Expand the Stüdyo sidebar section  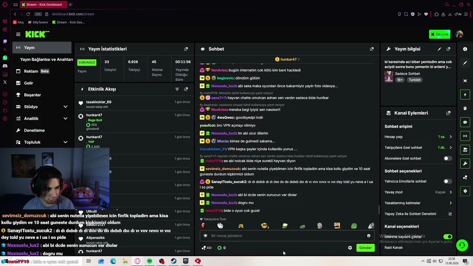point(65,107)
